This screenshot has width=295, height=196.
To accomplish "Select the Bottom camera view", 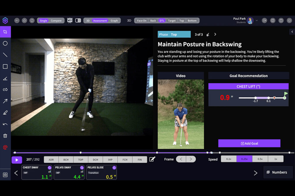I will (x=192, y=21).
